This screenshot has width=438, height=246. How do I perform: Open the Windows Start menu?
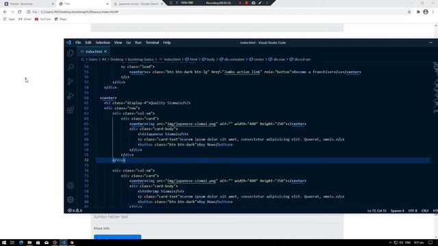pyautogui.click(x=4, y=243)
